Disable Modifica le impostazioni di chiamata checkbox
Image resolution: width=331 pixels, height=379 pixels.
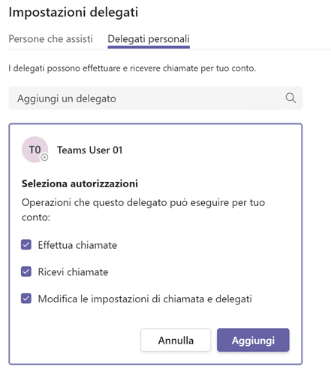point(26,299)
